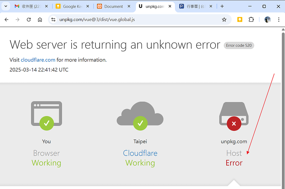Open Chrome's three-dot menu
285x189 pixels.
tap(278, 20)
